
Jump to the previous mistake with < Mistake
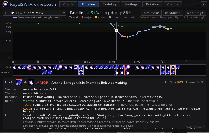pyautogui.click(x=152, y=13)
